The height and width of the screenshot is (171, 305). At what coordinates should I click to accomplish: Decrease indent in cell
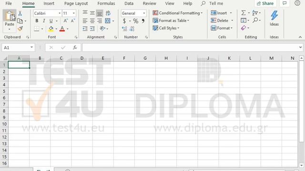pyautogui.click(x=85, y=28)
